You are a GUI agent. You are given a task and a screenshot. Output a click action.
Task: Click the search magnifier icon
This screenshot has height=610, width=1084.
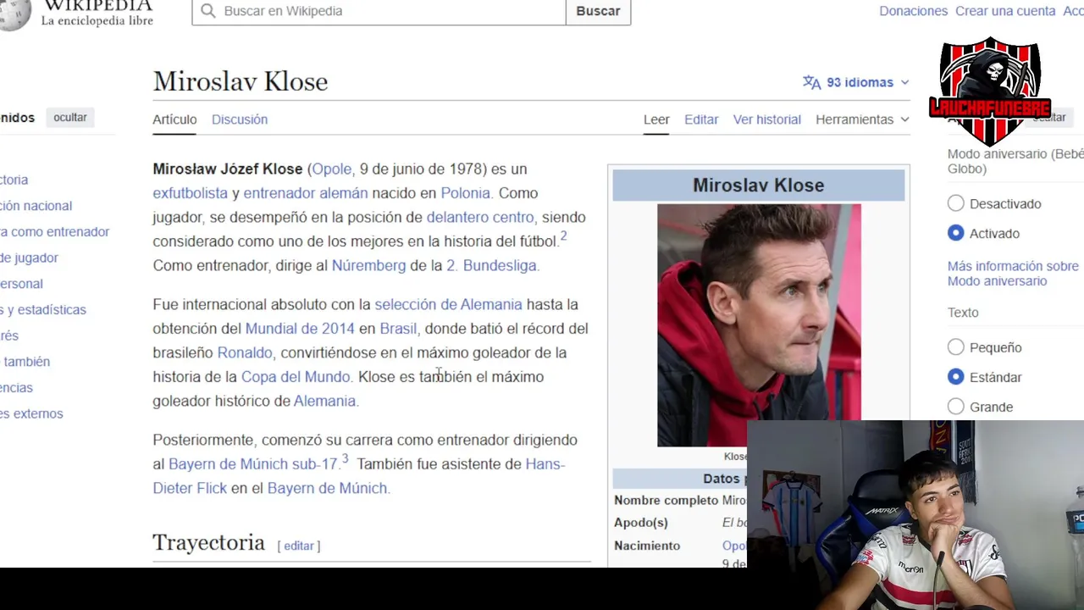(208, 11)
